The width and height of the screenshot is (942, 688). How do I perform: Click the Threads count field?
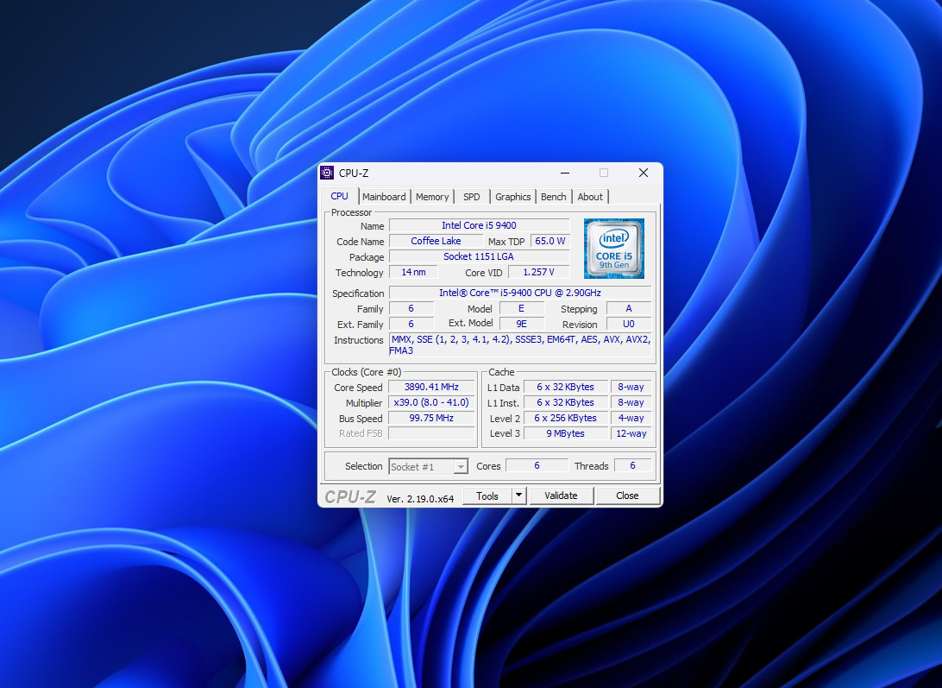[632, 465]
